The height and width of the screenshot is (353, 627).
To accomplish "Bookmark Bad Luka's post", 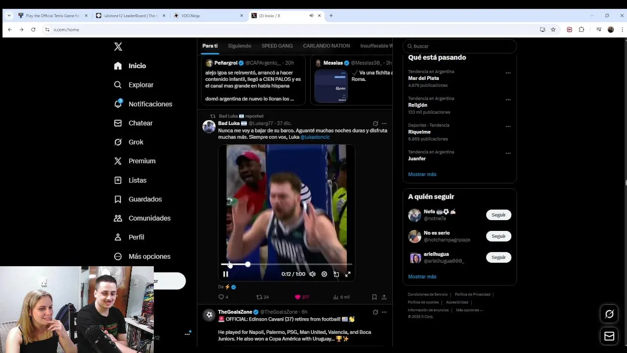I will pos(374,297).
